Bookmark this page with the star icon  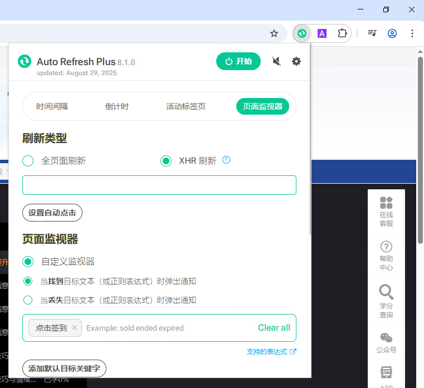pos(274,33)
